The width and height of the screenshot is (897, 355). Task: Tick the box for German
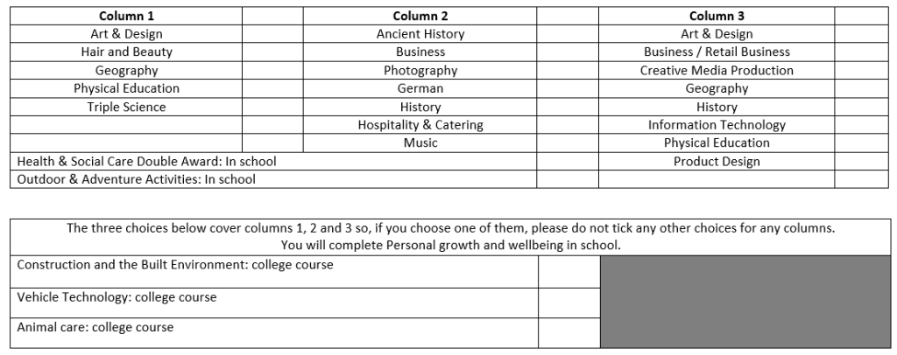coord(568,88)
